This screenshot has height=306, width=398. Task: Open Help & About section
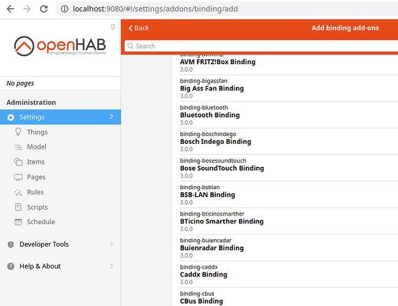click(61, 266)
